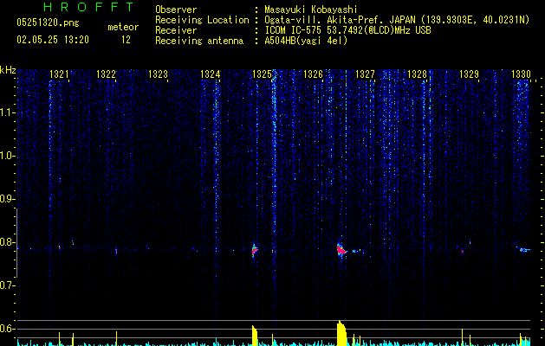Image resolution: width=545 pixels, height=346 pixels.
Task: Click the meteor count value 12
Action: coord(126,40)
